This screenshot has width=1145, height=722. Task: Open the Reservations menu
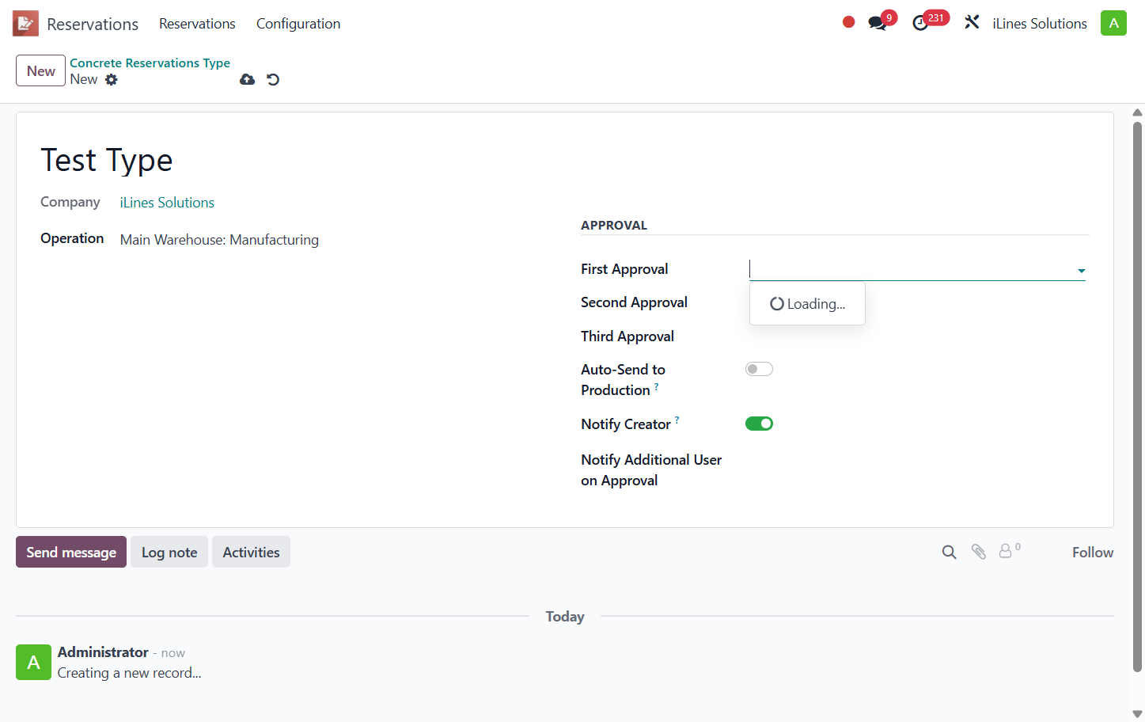coord(197,24)
